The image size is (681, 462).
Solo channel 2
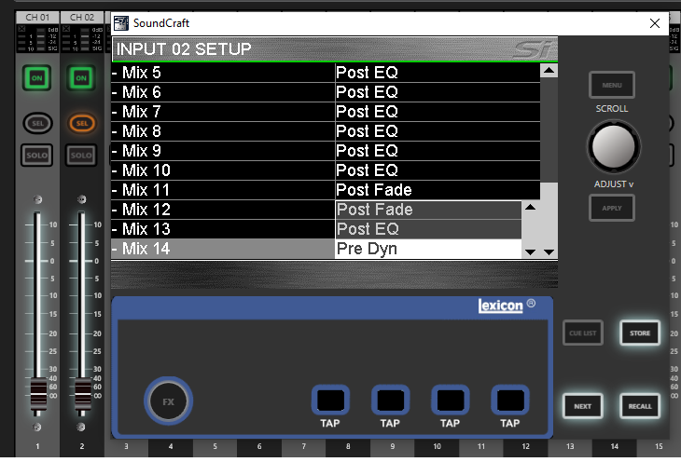[x=81, y=156]
